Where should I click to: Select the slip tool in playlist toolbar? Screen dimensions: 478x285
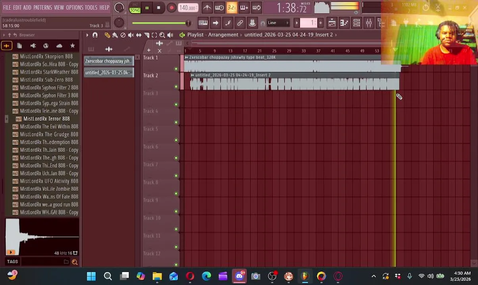point(139,35)
